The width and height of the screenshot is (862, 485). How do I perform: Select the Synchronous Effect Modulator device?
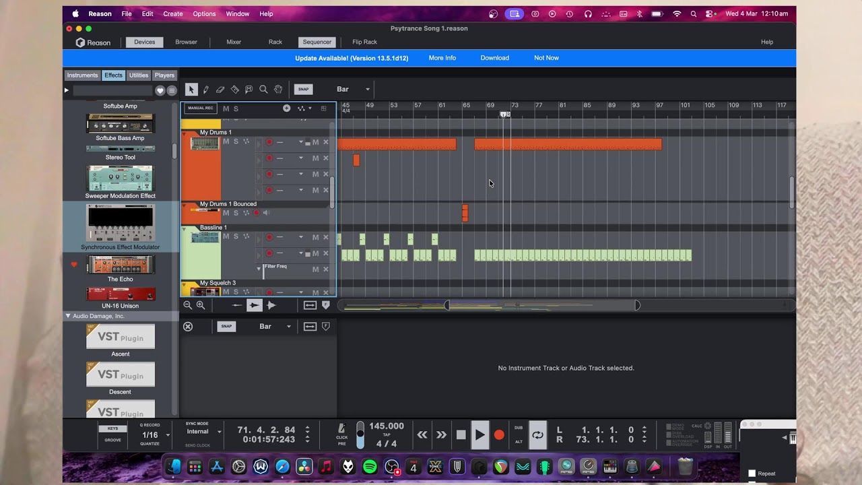coord(121,227)
